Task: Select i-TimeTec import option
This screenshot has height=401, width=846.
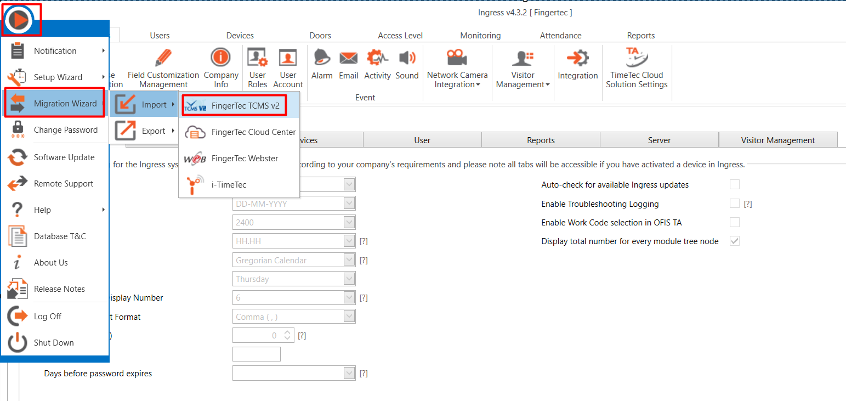Action: [240, 185]
